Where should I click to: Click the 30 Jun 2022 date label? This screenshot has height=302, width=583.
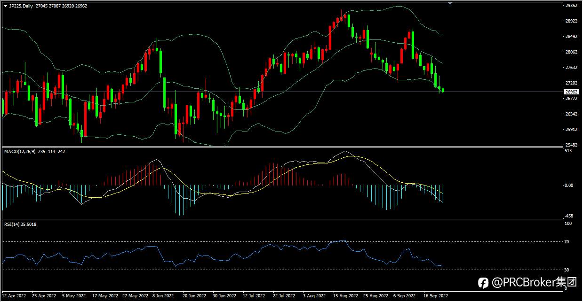pos(224,296)
